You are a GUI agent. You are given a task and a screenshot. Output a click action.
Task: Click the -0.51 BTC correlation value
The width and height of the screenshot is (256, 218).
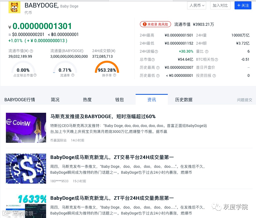tap(245, 59)
